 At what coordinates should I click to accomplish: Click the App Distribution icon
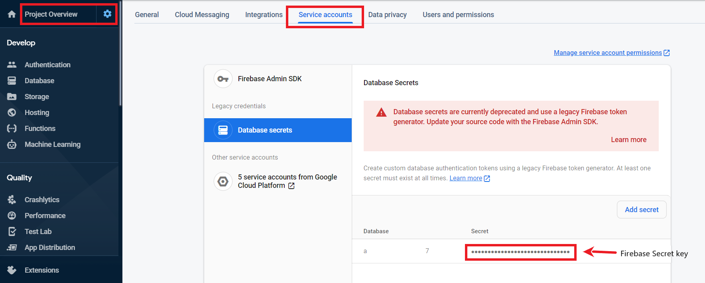coord(12,247)
